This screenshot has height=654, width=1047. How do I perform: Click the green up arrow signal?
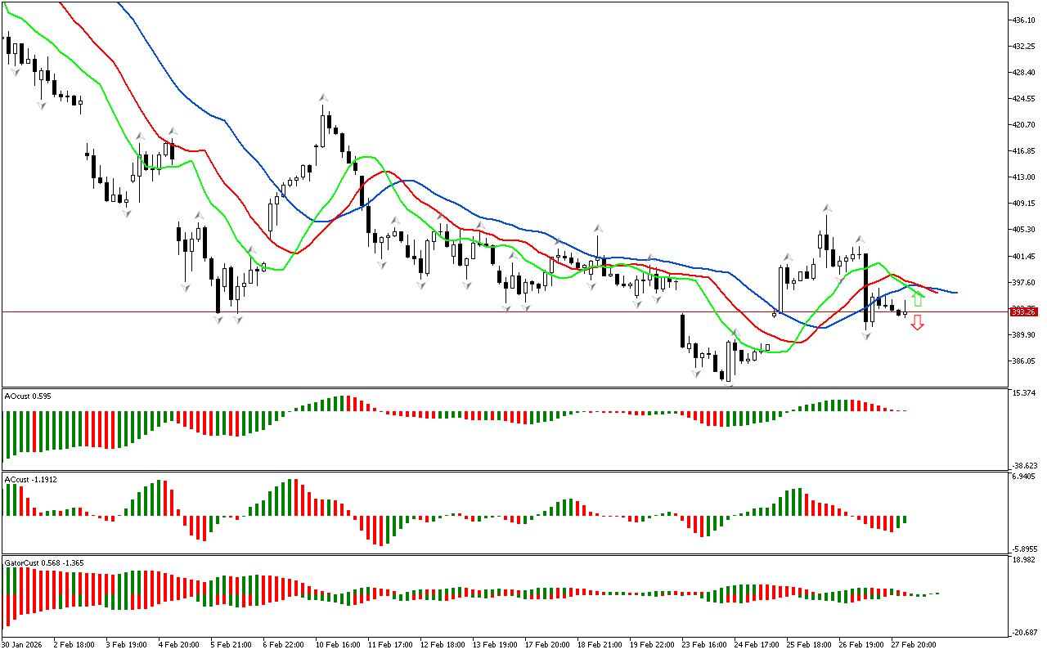click(918, 299)
